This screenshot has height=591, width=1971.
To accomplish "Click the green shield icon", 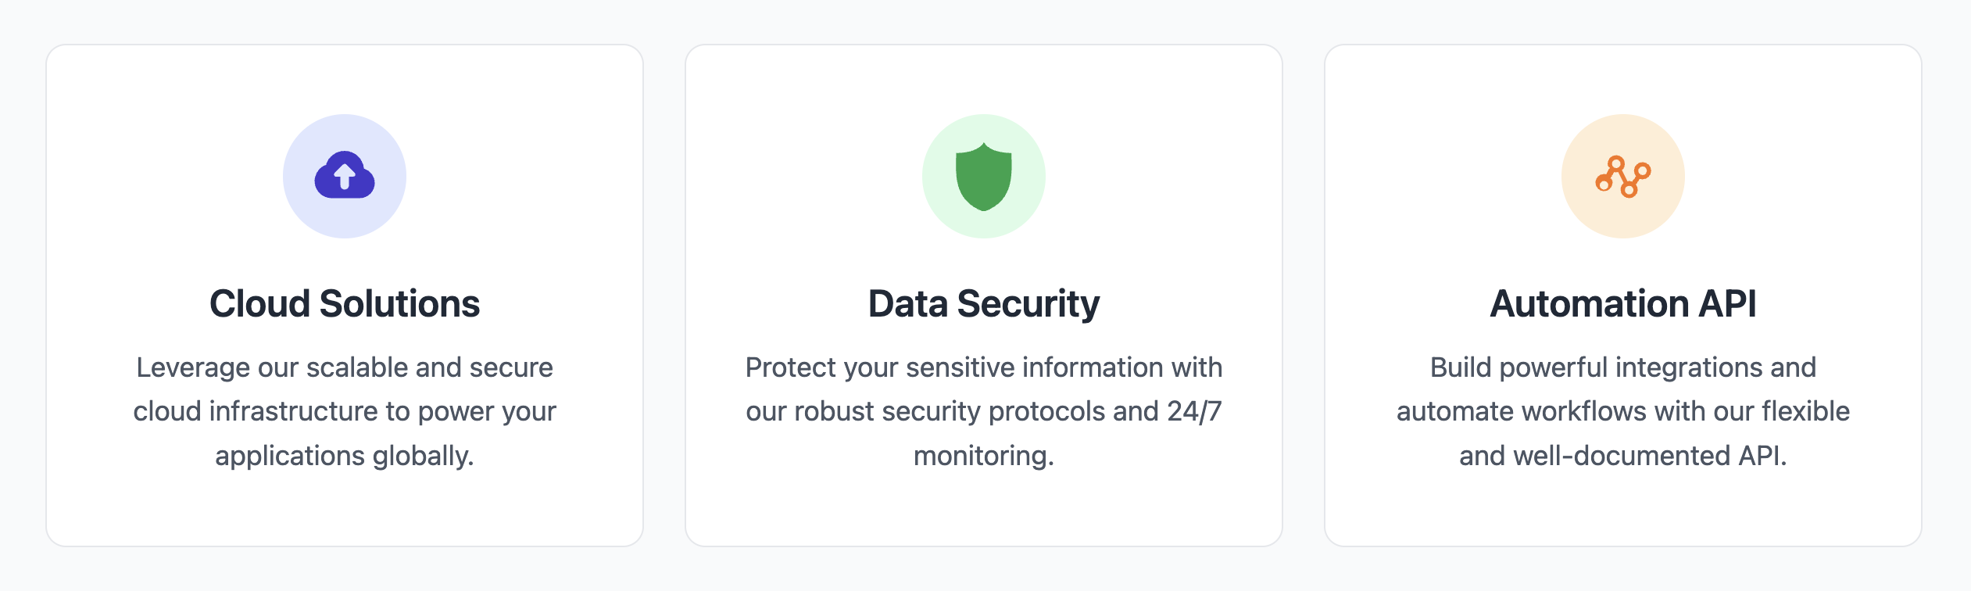I will pos(984,177).
